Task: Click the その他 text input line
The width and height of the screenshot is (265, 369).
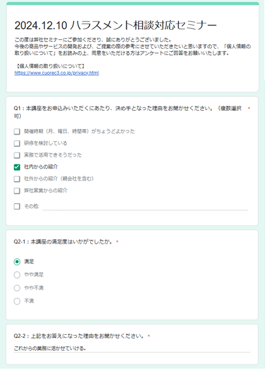Action: [x=145, y=206]
